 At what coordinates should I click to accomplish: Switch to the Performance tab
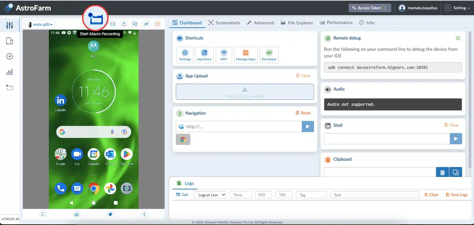(x=336, y=22)
